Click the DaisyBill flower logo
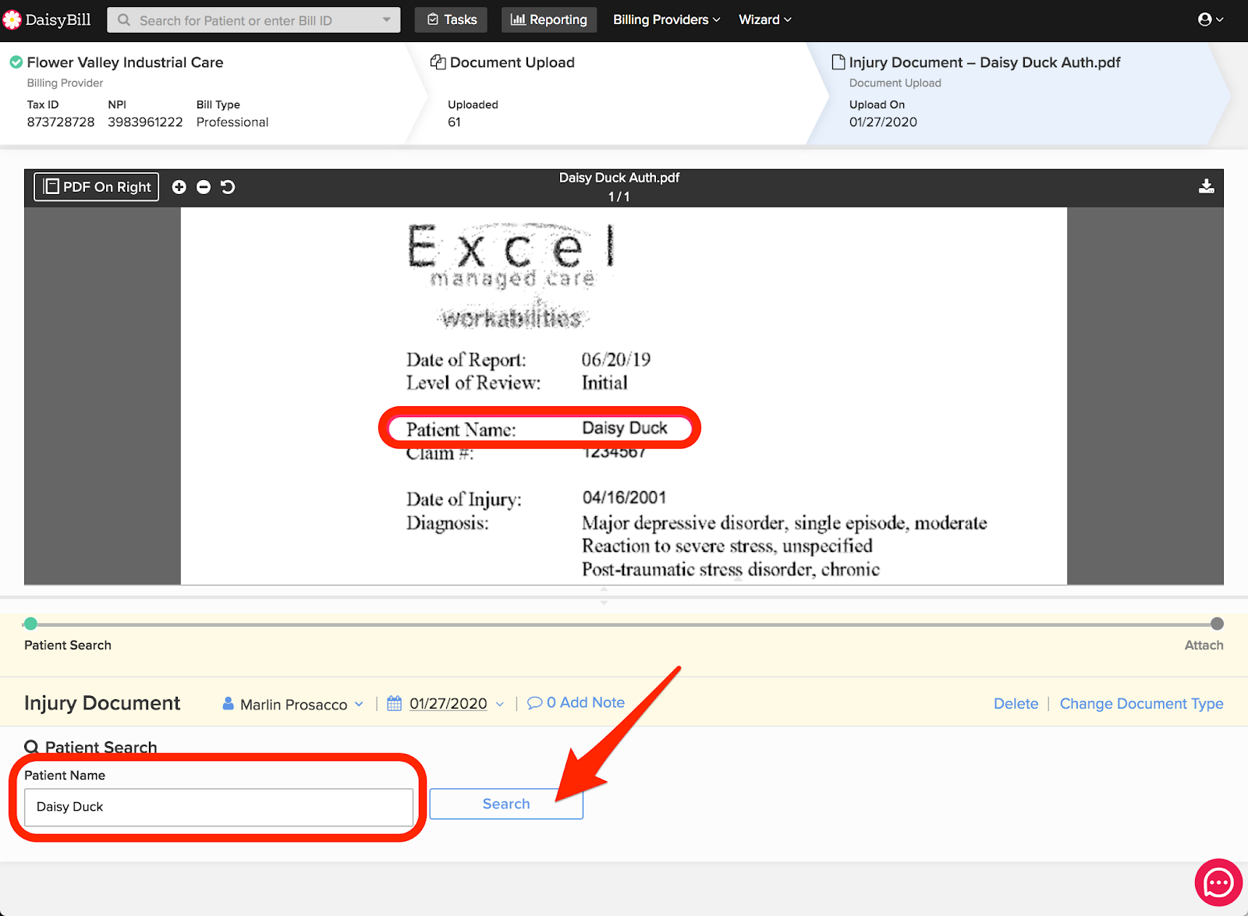Image resolution: width=1248 pixels, height=916 pixels. click(x=12, y=19)
